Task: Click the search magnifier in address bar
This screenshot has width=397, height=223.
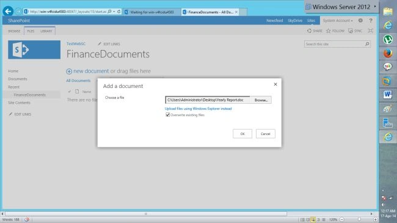Action: 109,12
